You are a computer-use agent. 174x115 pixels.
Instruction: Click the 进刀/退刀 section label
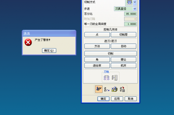tap(110, 41)
